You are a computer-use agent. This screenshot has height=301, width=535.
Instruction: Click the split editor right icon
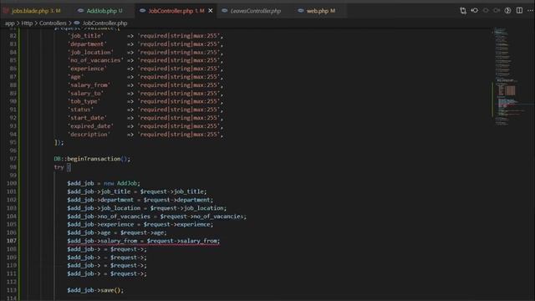click(x=519, y=11)
